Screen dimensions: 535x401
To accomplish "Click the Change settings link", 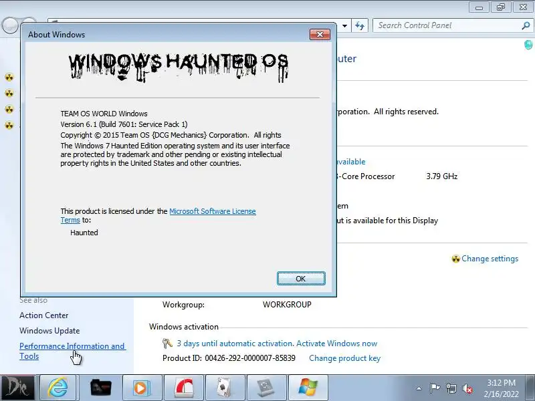I will tap(490, 259).
